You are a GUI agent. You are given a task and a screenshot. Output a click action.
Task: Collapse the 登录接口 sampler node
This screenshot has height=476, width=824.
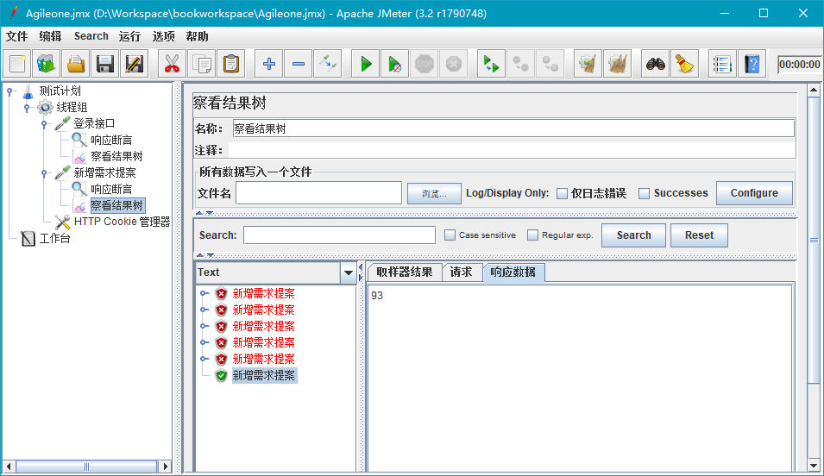44,124
